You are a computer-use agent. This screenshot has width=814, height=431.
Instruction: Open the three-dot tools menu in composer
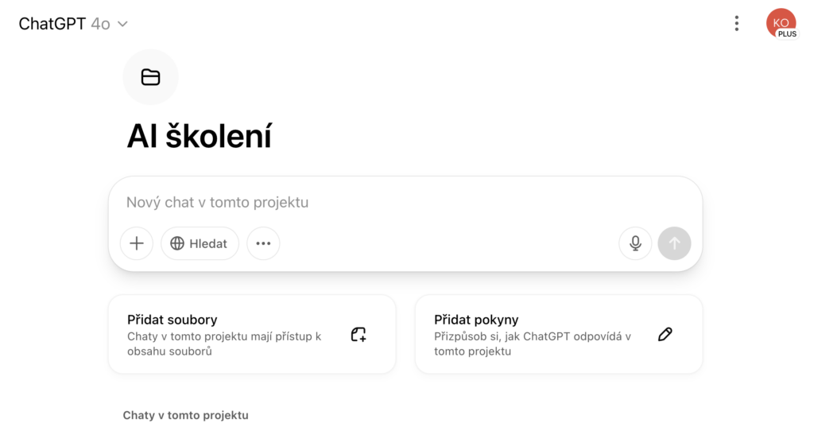(263, 243)
